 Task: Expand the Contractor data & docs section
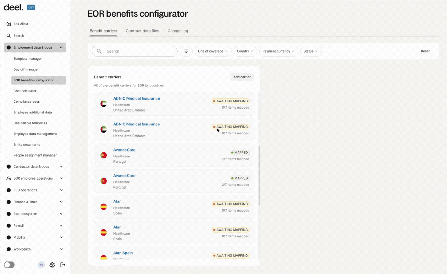(x=61, y=166)
